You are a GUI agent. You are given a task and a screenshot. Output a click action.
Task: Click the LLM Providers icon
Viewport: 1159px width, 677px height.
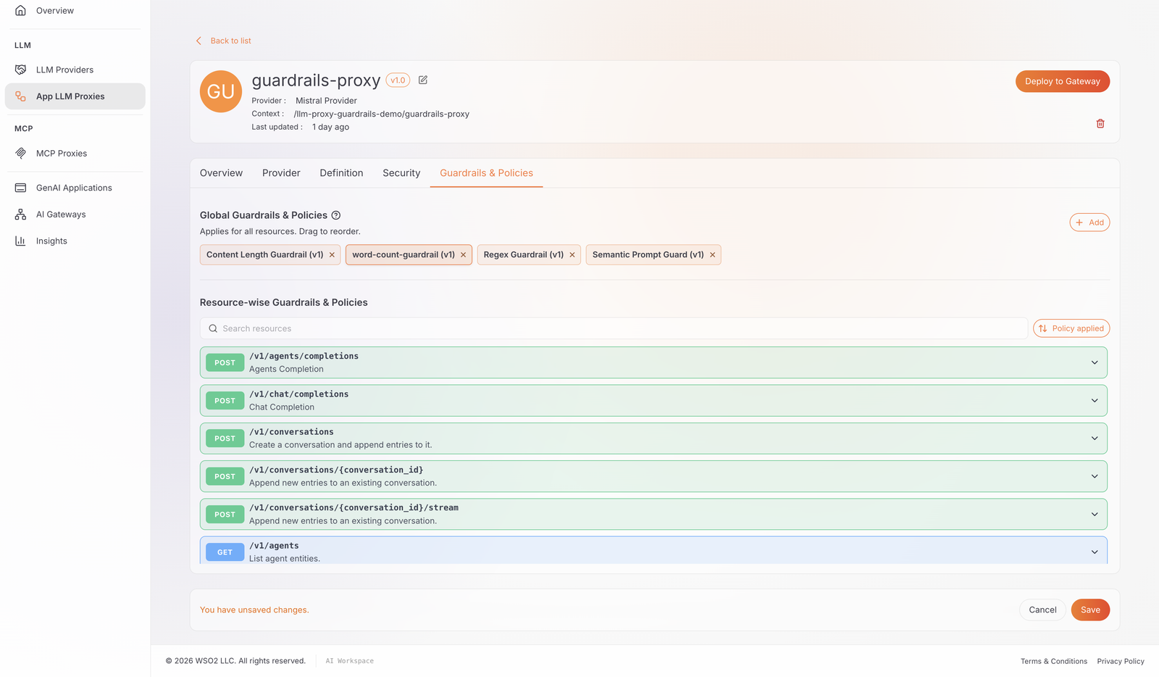click(x=21, y=70)
